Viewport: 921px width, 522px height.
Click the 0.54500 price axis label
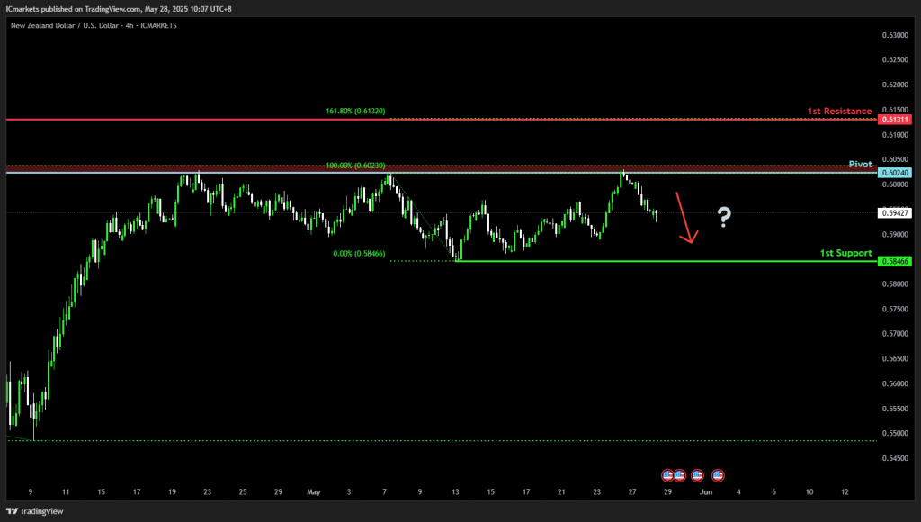click(x=895, y=458)
